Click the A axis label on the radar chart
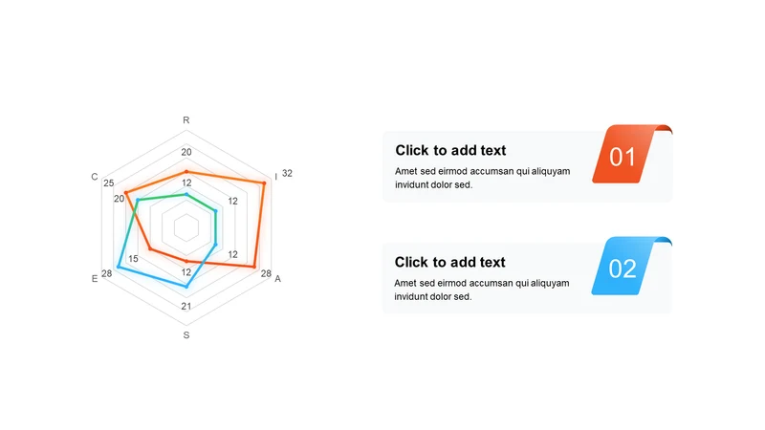765x430 pixels. pos(277,279)
